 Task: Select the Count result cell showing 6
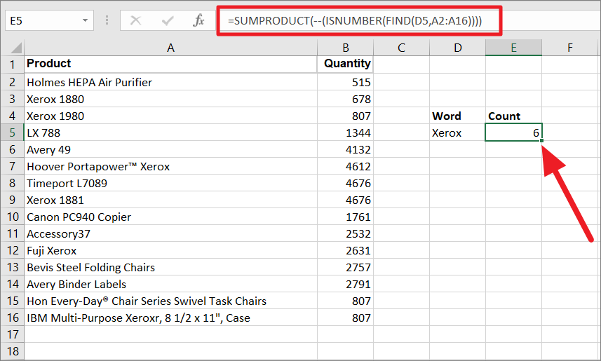(x=513, y=132)
